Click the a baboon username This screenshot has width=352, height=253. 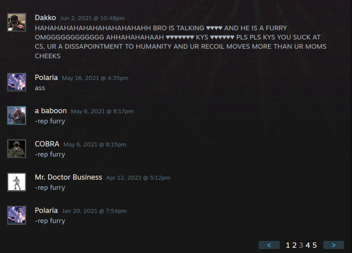[x=51, y=111]
